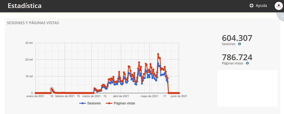Image resolution: width=284 pixels, height=114 pixels.
Task: Click the highest peak point in May
Action: click(x=158, y=54)
